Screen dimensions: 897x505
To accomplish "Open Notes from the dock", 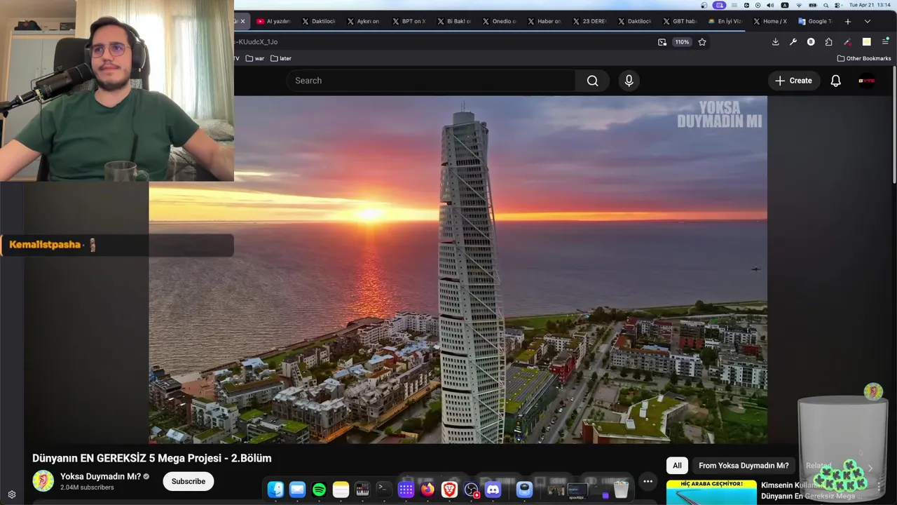I will coord(341,489).
